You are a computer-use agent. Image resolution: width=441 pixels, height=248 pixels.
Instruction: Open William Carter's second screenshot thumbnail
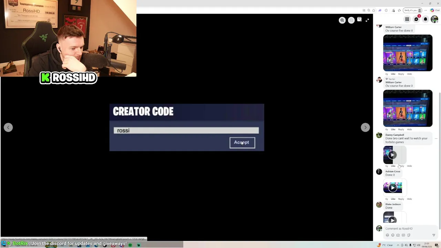point(408,108)
